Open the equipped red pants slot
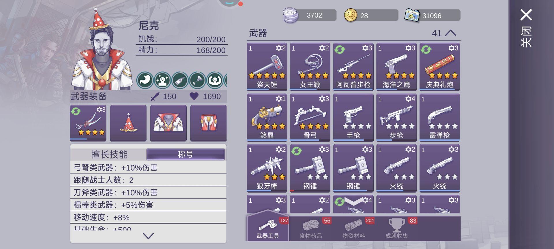This screenshot has width=554, height=249. click(208, 123)
